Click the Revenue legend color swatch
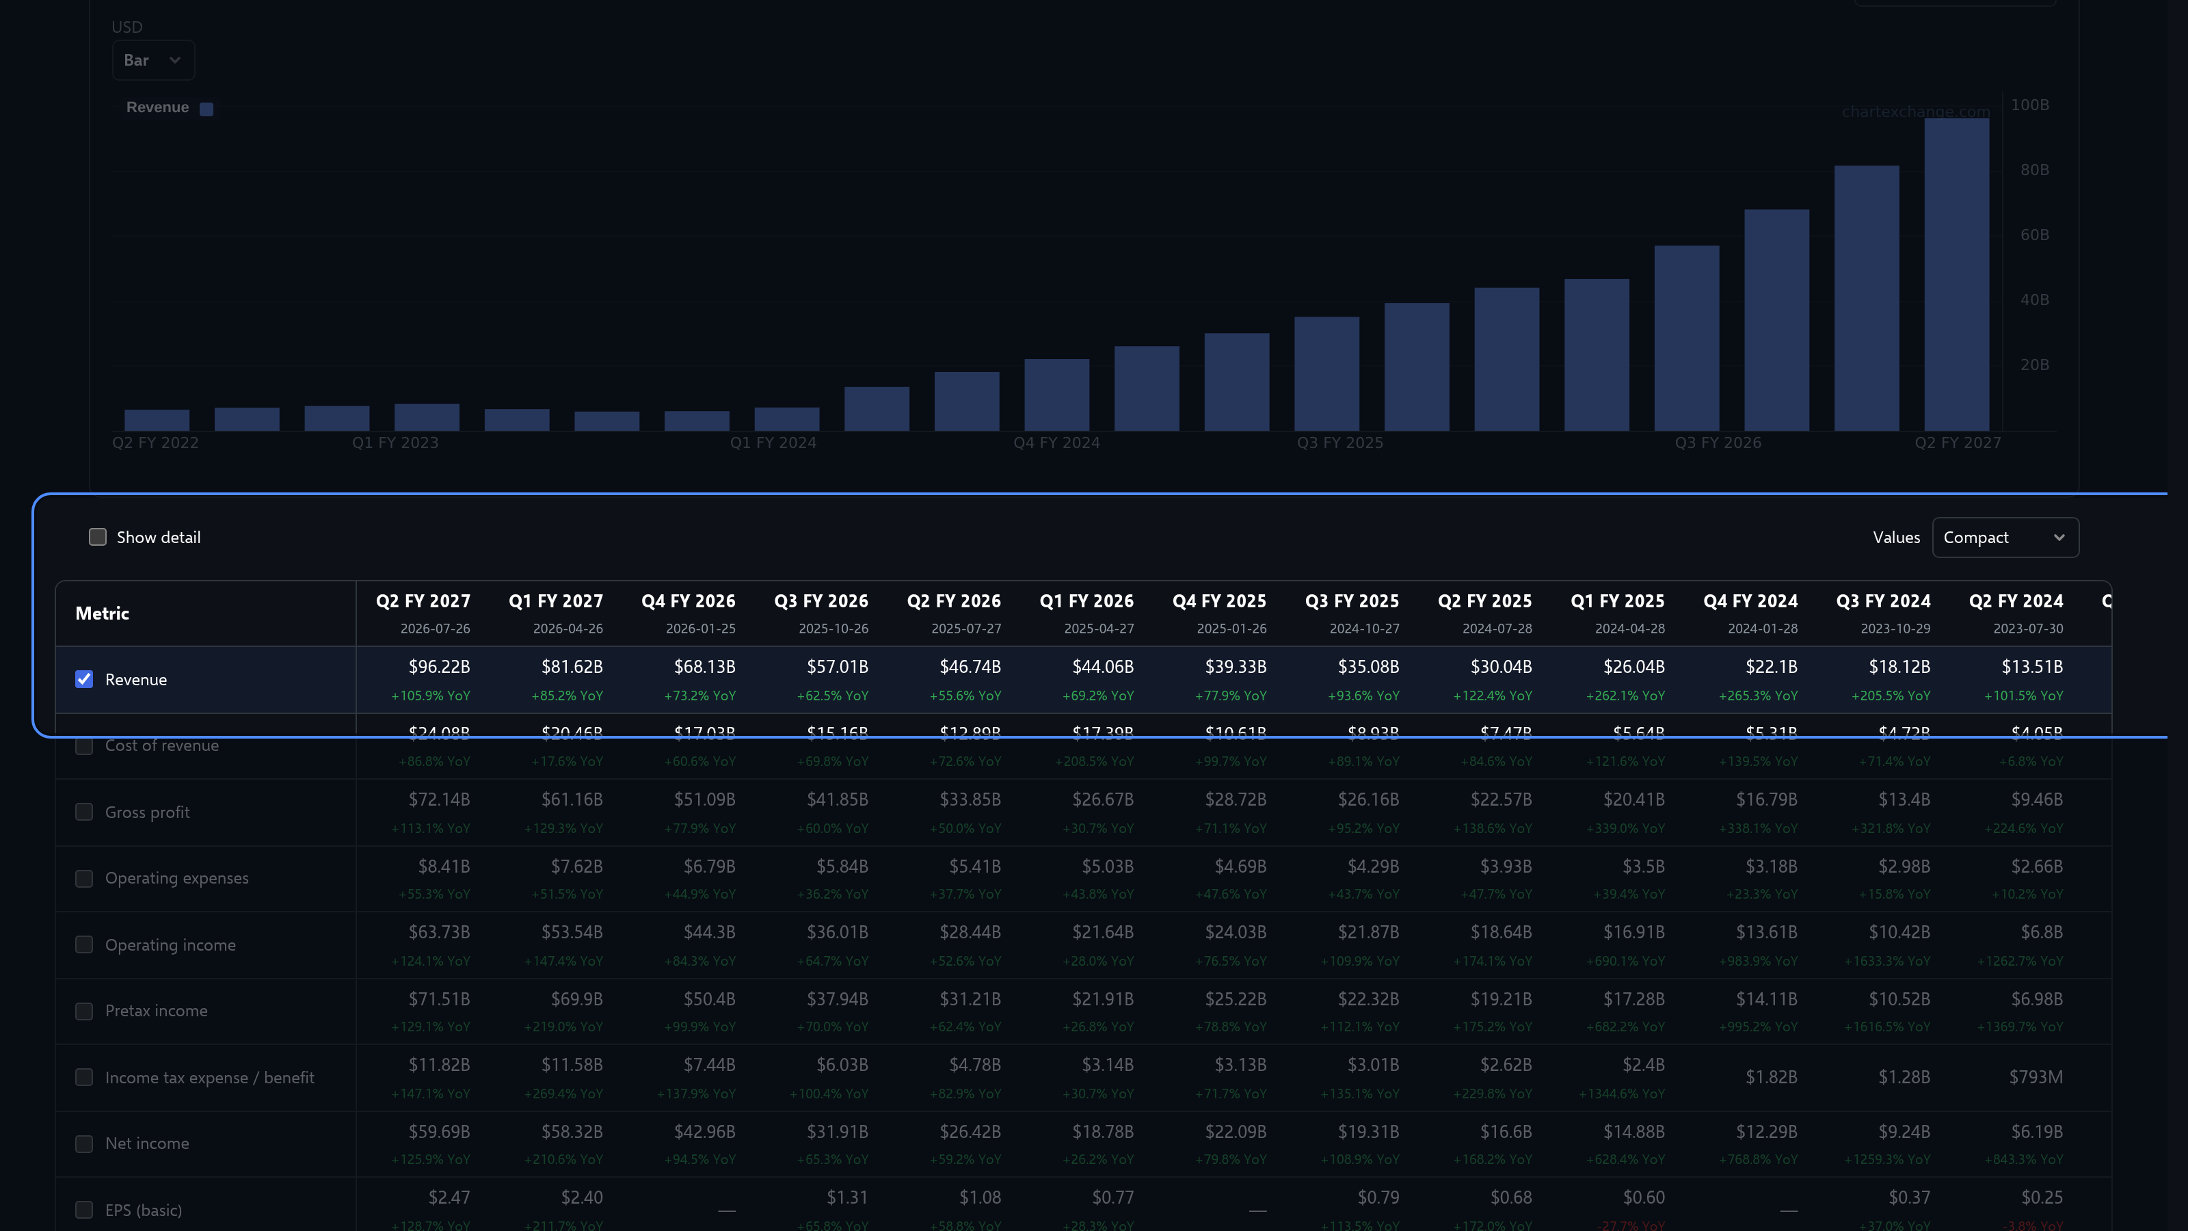Screen dimensions: 2188x1231 pos(206,109)
